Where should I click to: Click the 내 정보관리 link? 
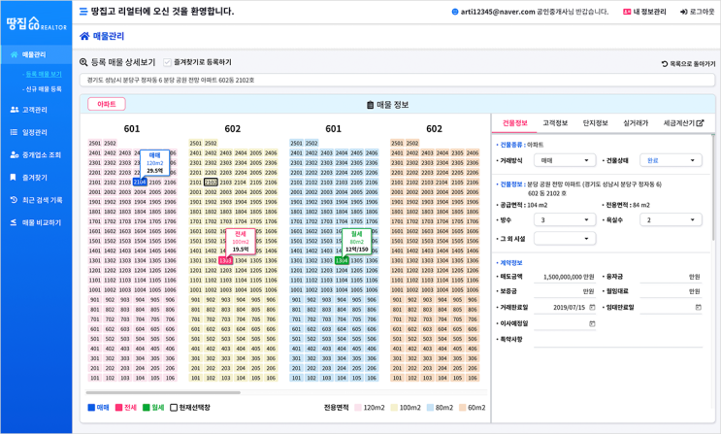(x=649, y=12)
